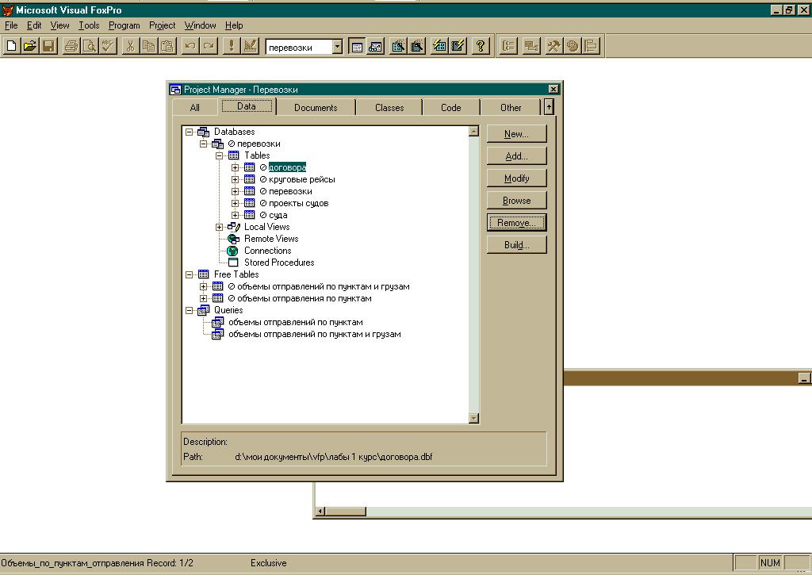Viewport: 812px width, 575px height.
Task: Collapse the перевозки database node
Action: tap(204, 144)
